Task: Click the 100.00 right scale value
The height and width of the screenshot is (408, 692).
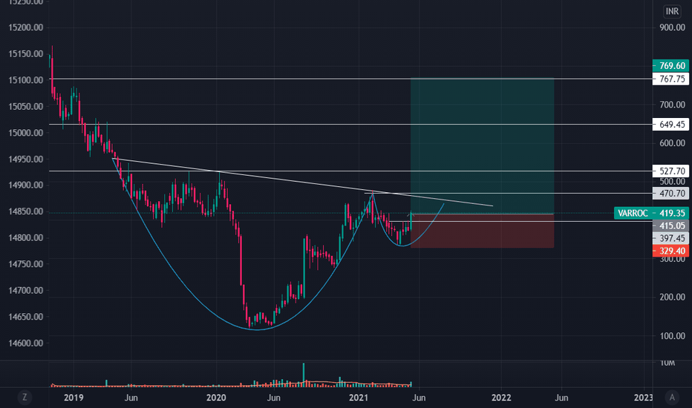Action: [672, 336]
